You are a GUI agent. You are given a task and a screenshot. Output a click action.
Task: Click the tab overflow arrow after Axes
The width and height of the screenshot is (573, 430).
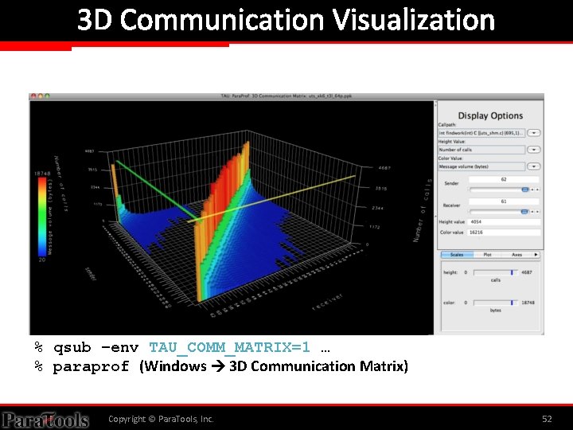(x=536, y=255)
